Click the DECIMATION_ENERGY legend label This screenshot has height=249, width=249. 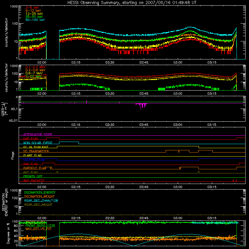(40, 192)
